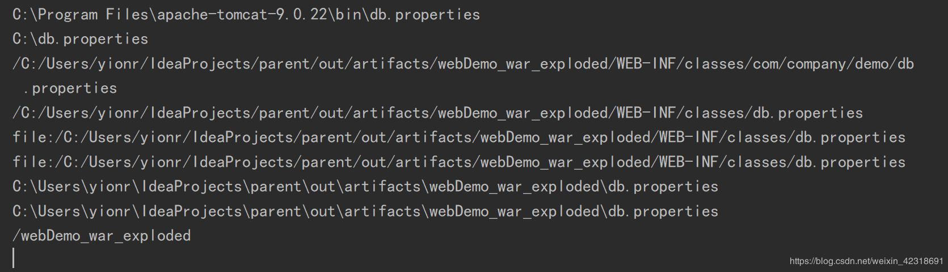This screenshot has width=948, height=272.
Task: Click the final /webDemo_war_exploded line
Action: pyautogui.click(x=102, y=236)
